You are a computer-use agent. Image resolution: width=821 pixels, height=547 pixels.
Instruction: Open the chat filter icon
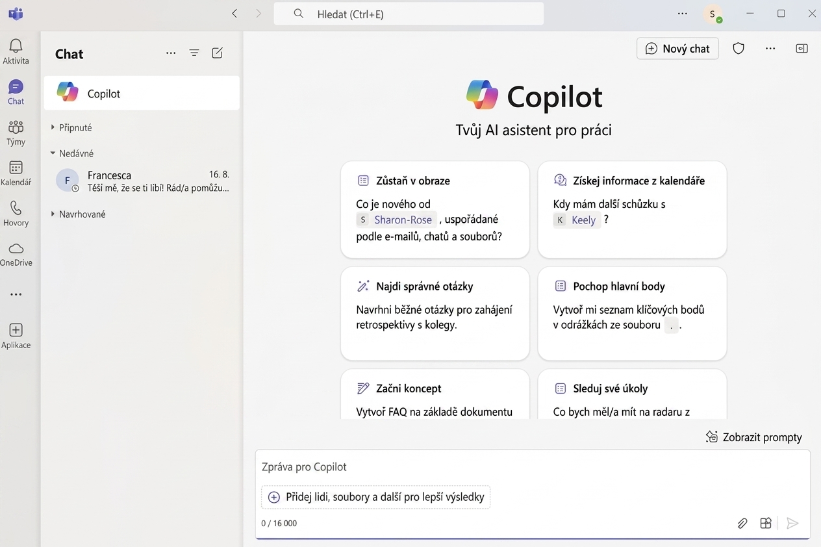(194, 53)
